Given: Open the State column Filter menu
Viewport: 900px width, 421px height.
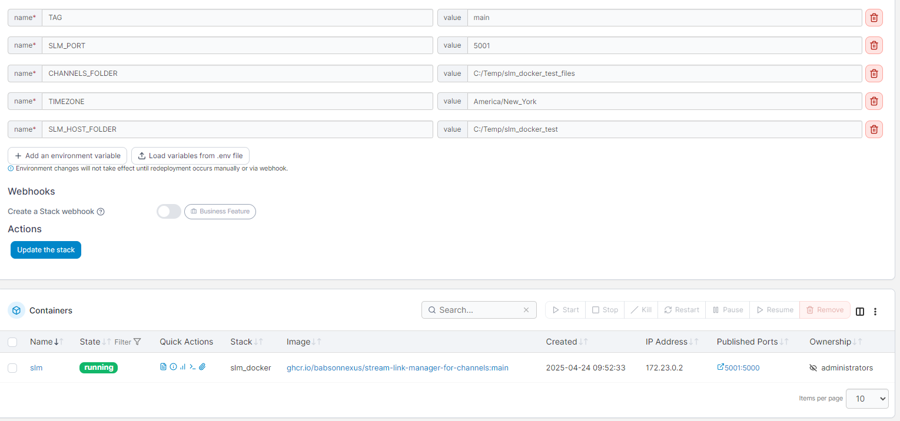Looking at the screenshot, I should [x=128, y=342].
